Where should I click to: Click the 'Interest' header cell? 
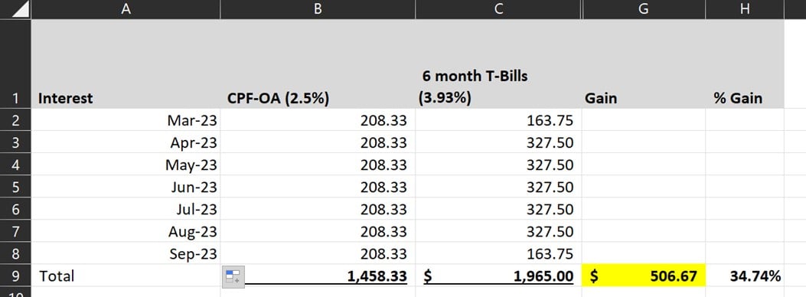click(126, 64)
